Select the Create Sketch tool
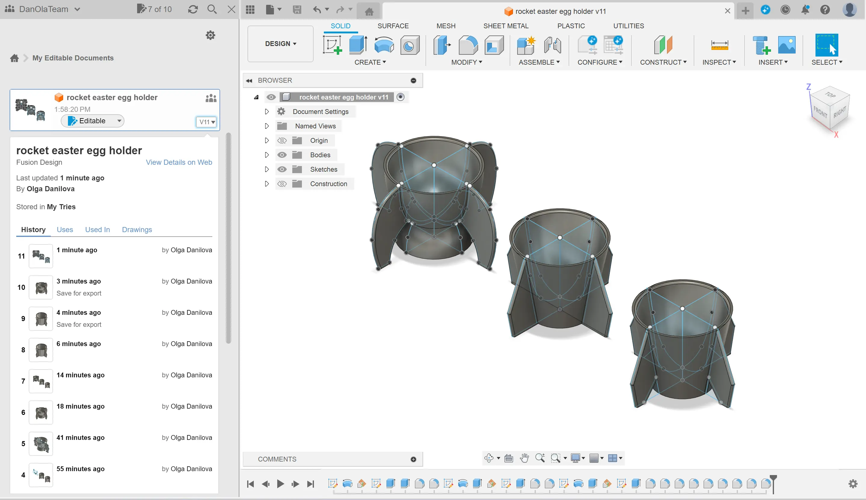Screen dimensions: 866x500 coord(332,45)
